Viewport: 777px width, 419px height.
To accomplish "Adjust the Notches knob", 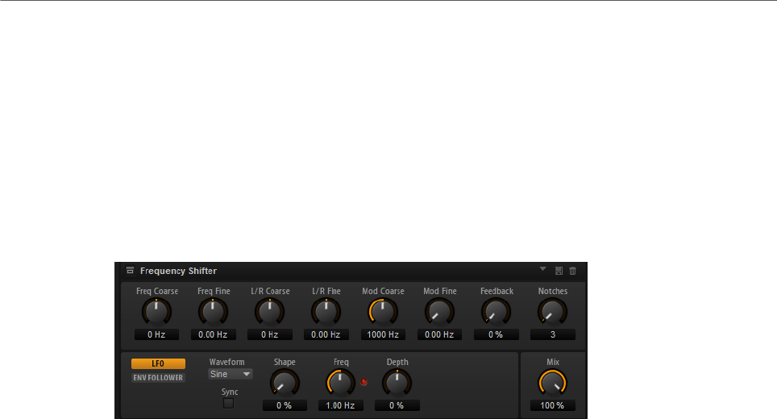I will pos(552,312).
